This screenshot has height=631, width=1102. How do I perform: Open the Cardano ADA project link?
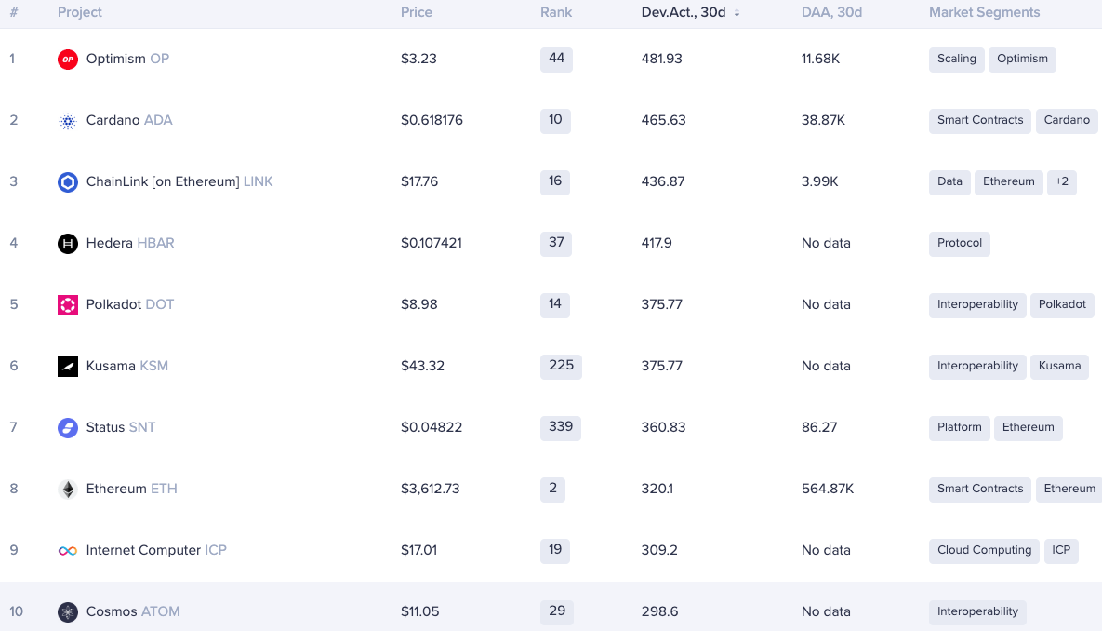[129, 120]
